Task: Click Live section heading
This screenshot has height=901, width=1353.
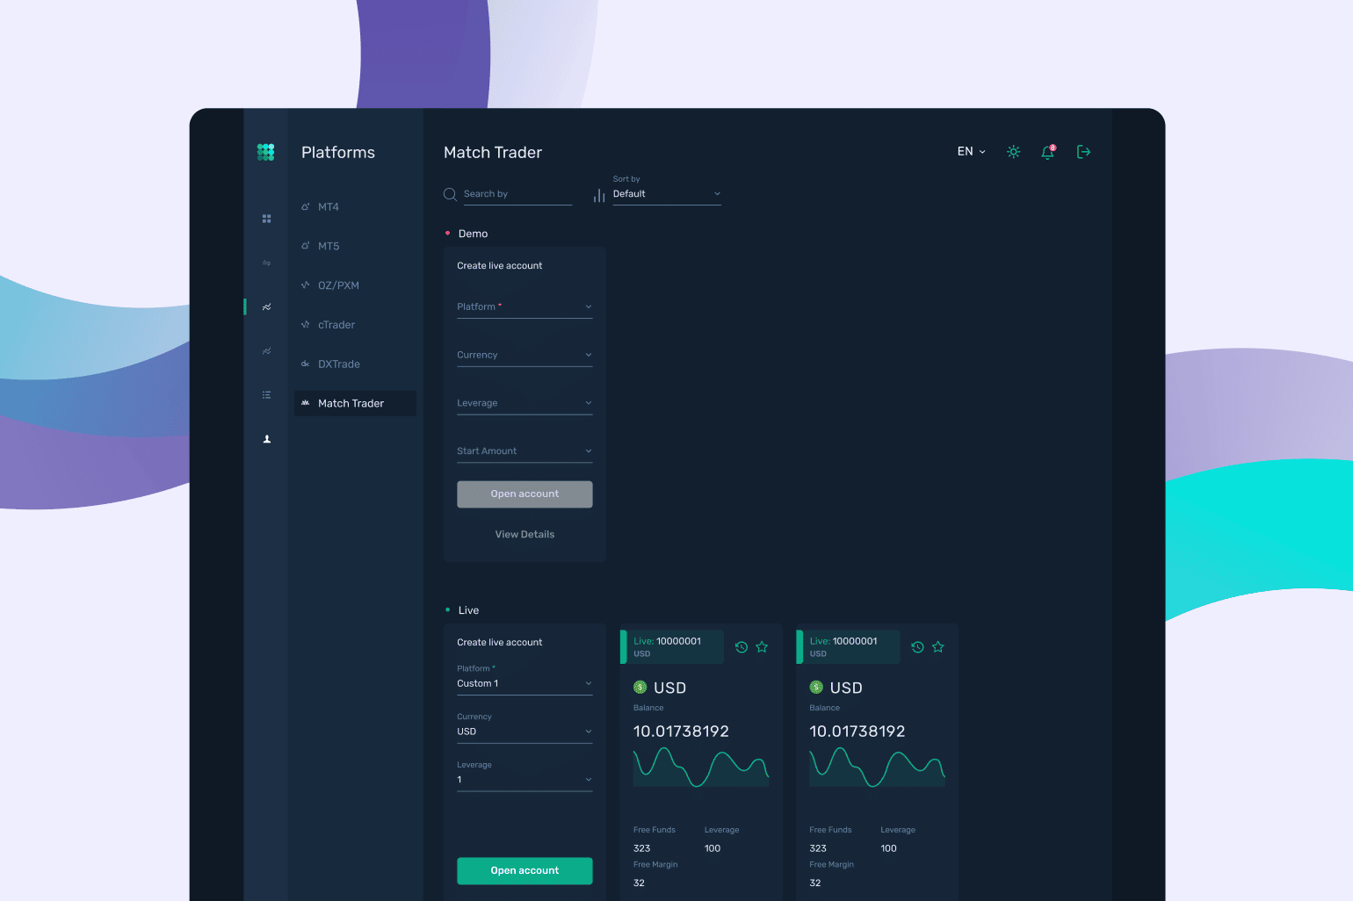Action: (468, 610)
